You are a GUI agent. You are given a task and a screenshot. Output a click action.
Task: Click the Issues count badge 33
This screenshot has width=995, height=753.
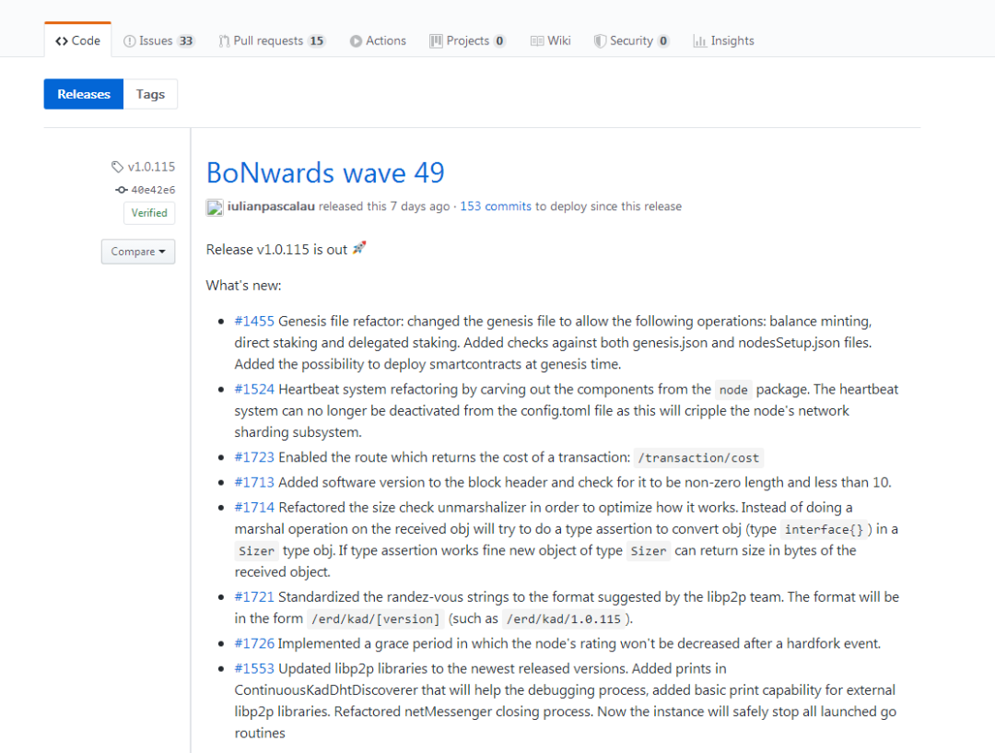point(185,41)
